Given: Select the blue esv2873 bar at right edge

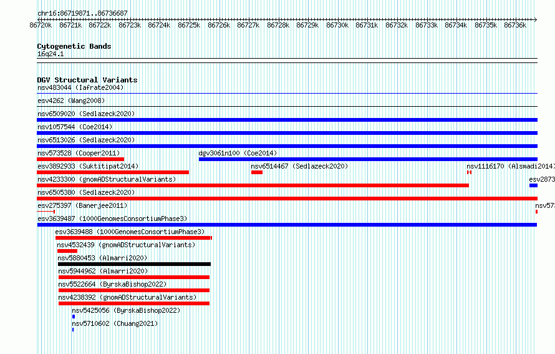Looking at the screenshot, I should pyautogui.click(x=533, y=185).
